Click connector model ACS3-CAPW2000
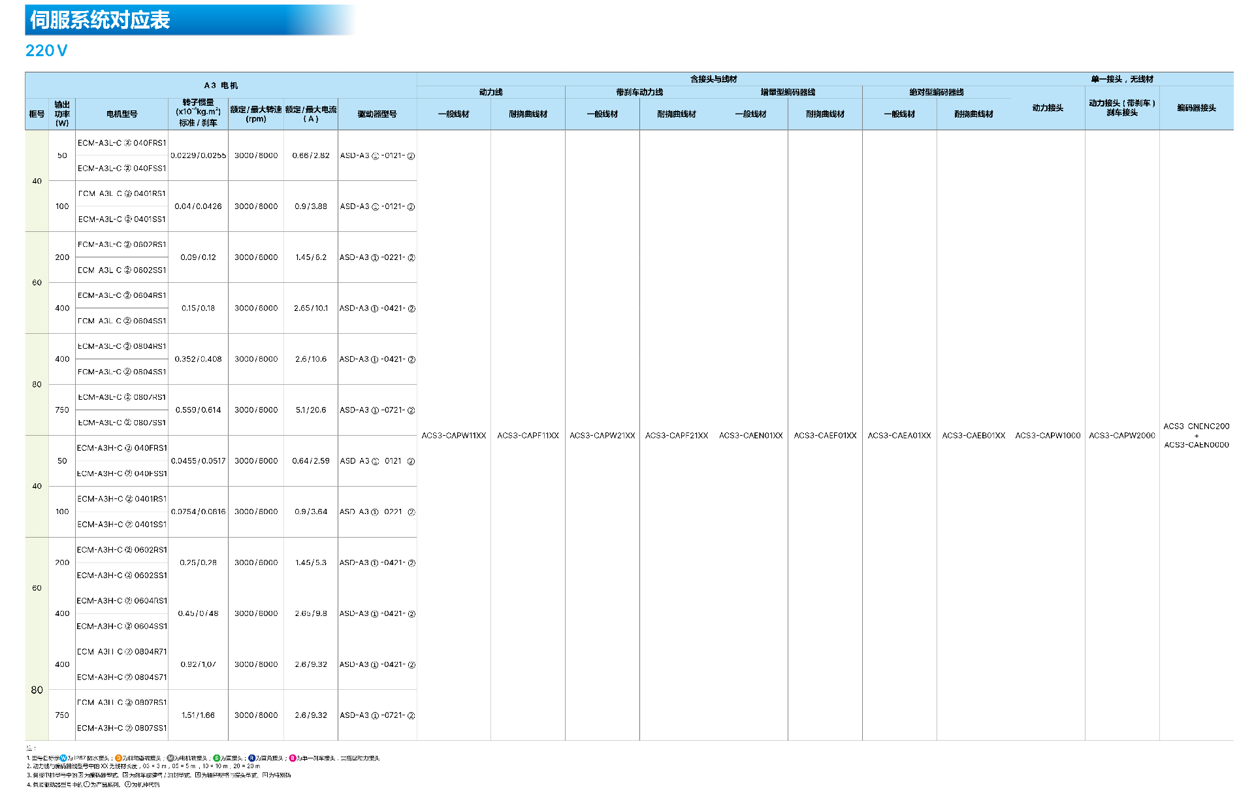 pyautogui.click(x=1121, y=436)
